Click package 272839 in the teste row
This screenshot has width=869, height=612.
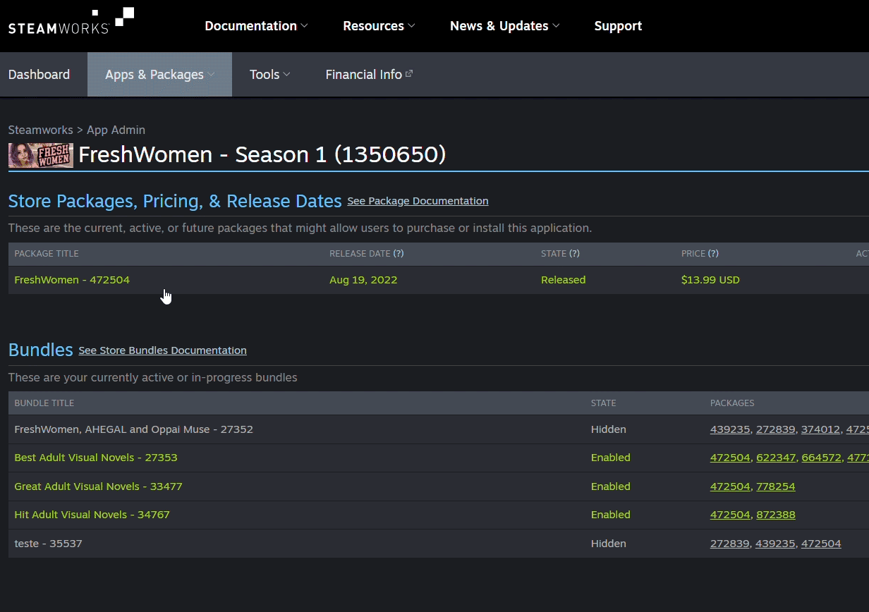pyautogui.click(x=730, y=544)
